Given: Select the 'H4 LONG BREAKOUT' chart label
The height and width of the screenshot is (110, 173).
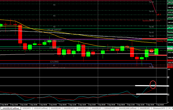Looking at the screenshot, I should click(54, 41).
